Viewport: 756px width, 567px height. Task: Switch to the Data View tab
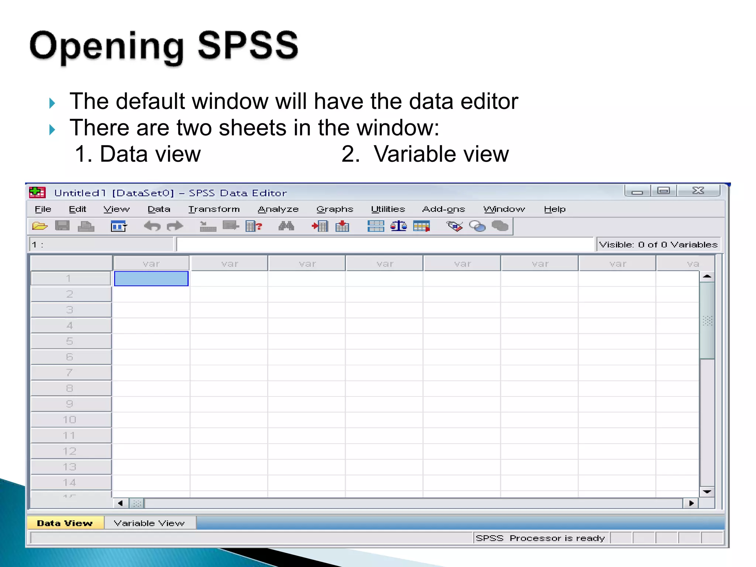65,523
